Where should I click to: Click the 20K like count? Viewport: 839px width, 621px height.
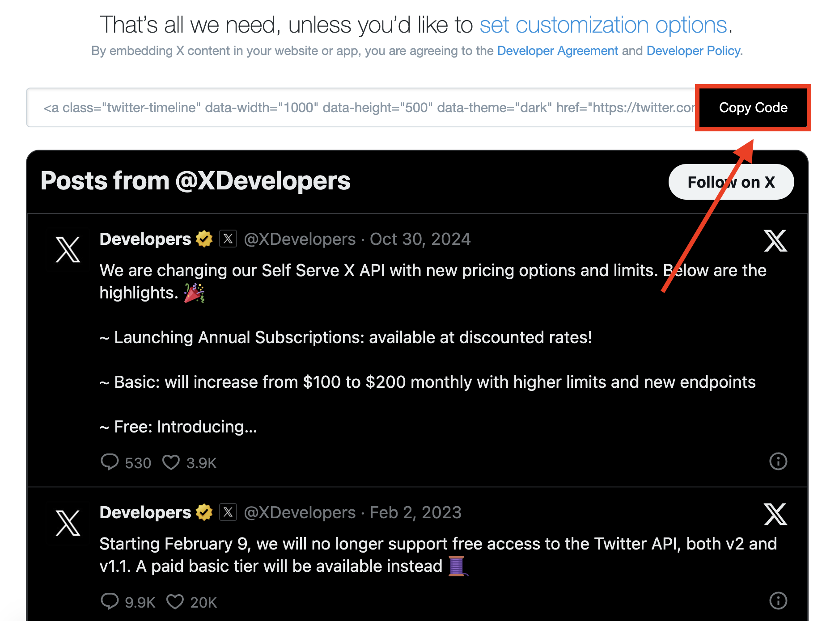click(203, 603)
